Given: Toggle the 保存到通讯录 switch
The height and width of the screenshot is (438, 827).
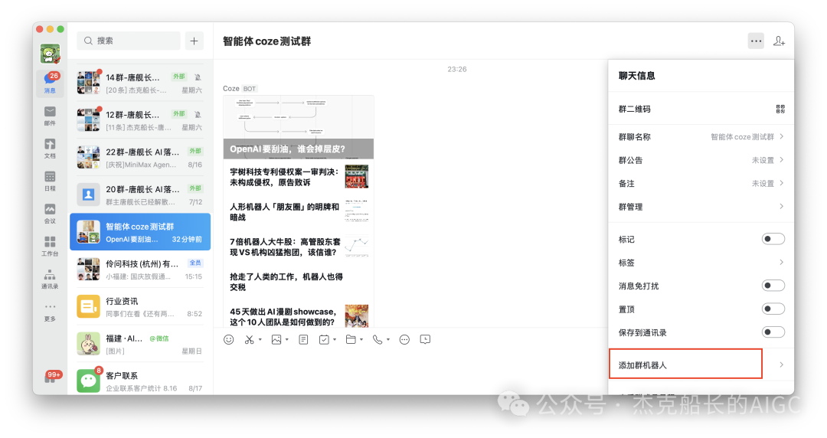Looking at the screenshot, I should coord(773,332).
